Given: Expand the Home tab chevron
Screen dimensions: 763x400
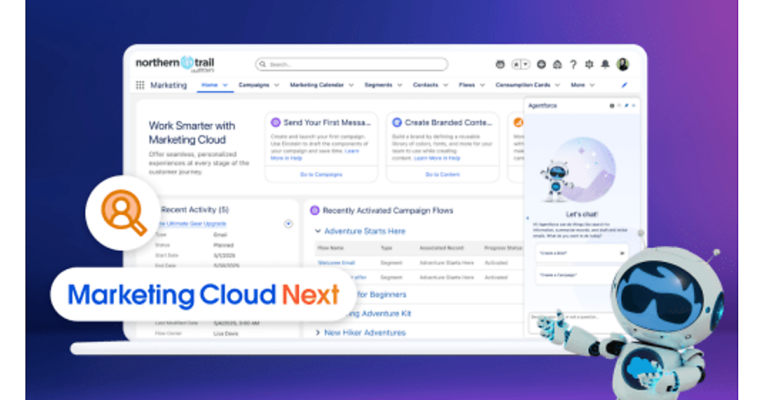Looking at the screenshot, I should tap(225, 85).
